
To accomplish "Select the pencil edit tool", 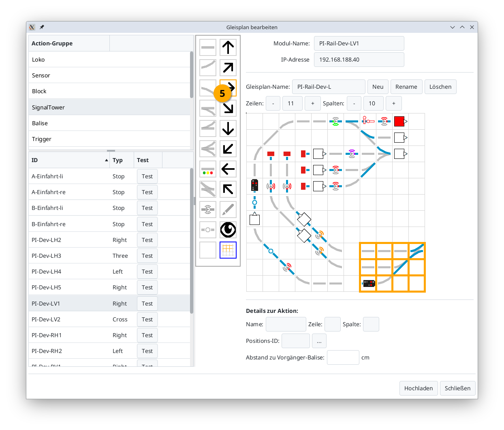I will click(228, 210).
